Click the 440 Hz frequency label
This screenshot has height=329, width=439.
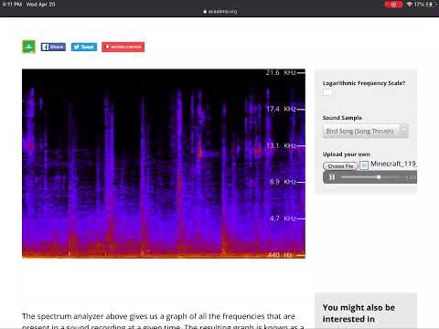tap(280, 255)
